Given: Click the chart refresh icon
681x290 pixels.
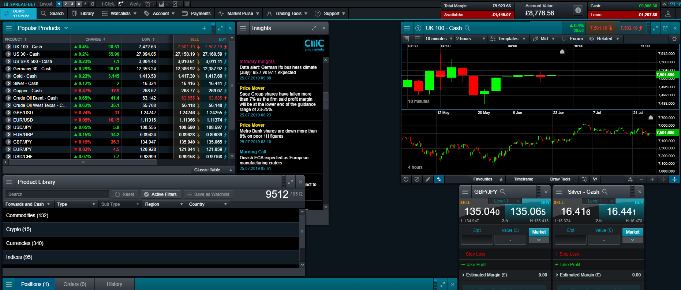Looking at the screenshot, I should pyautogui.click(x=406, y=179).
